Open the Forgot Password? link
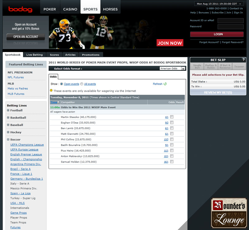This screenshot has width=249, height=230. 233,42
